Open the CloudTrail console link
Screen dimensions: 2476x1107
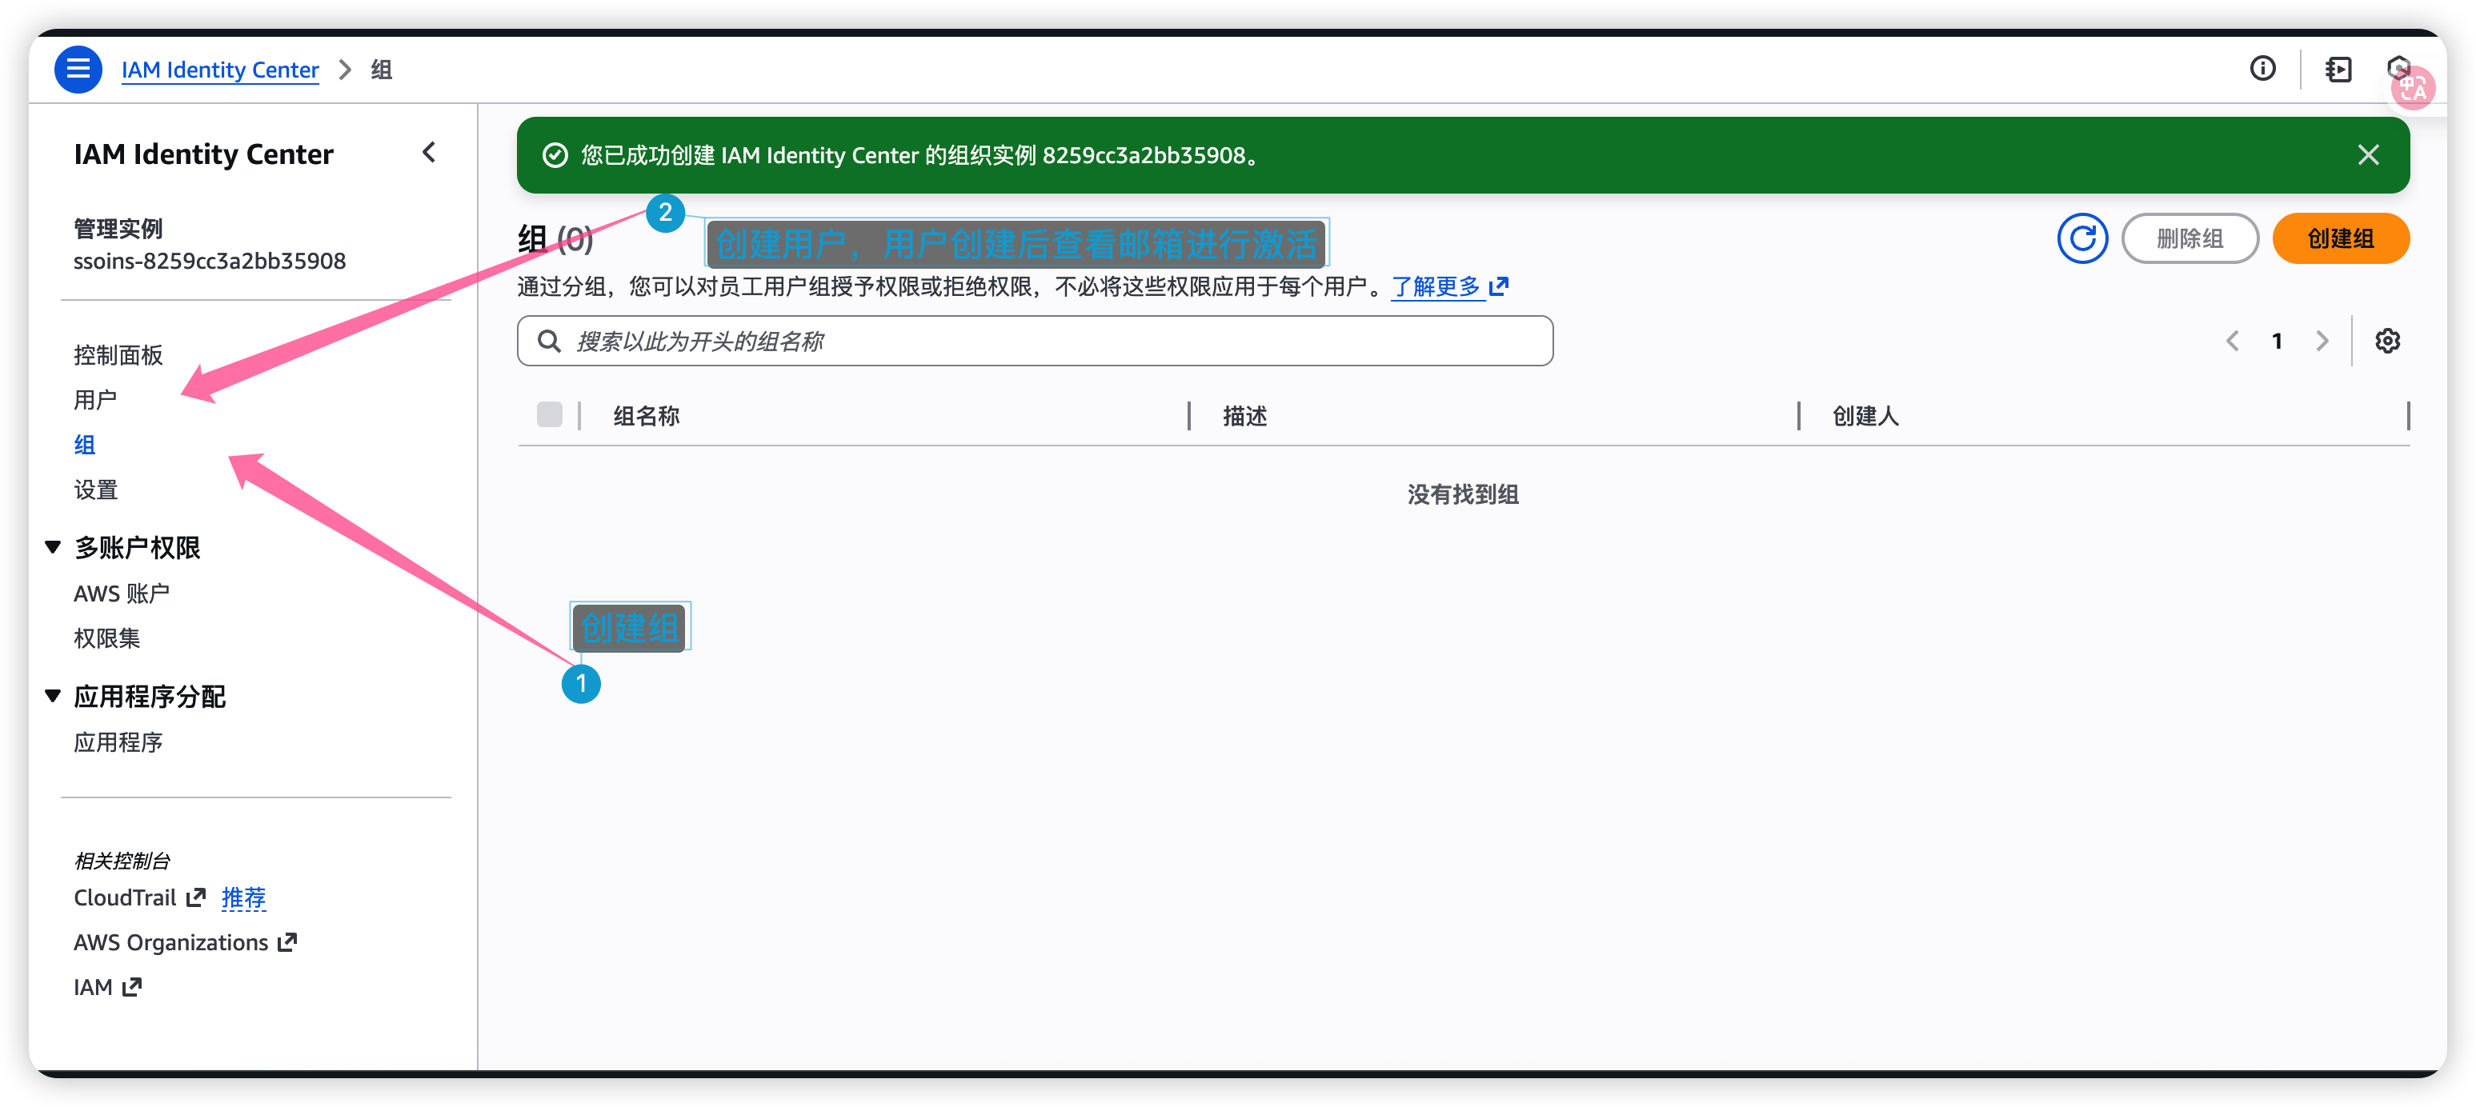click(138, 897)
